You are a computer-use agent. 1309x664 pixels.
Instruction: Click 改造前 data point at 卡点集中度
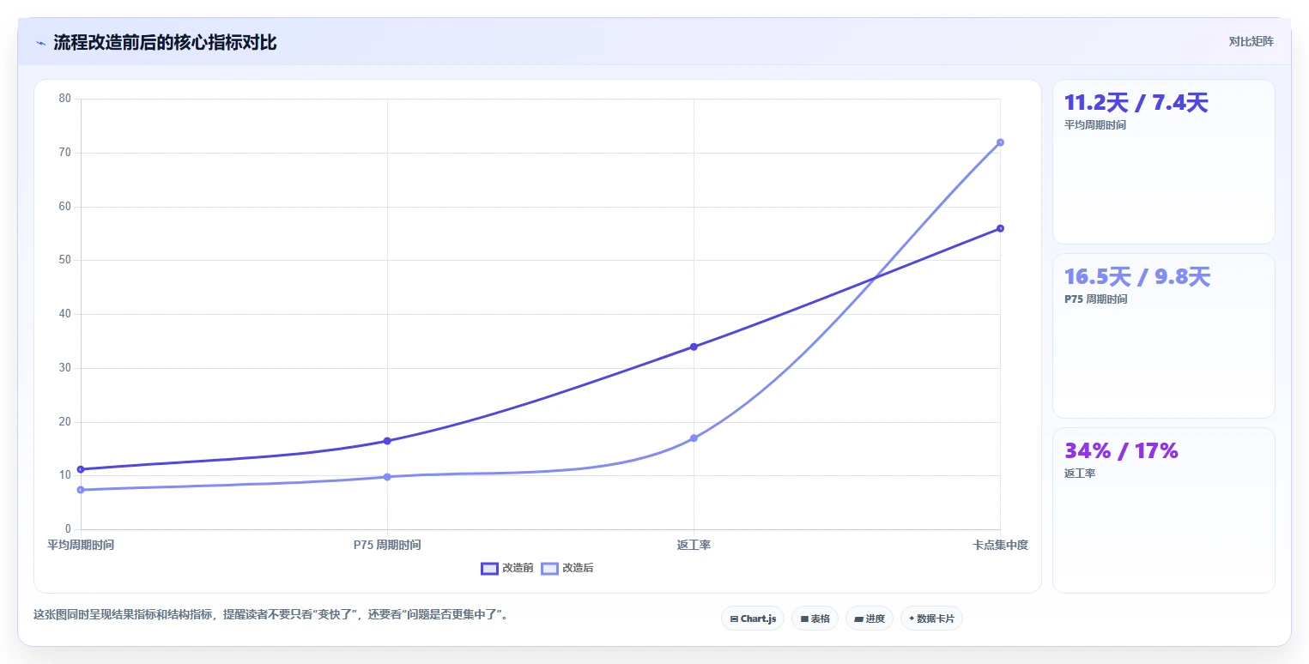(1000, 228)
